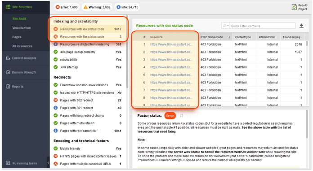Click the download export icon

click(301, 26)
